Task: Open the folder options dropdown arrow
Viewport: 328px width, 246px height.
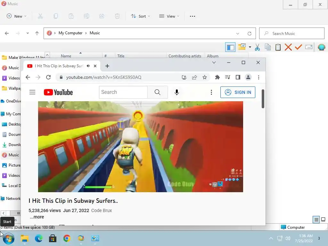Action: [250, 47]
